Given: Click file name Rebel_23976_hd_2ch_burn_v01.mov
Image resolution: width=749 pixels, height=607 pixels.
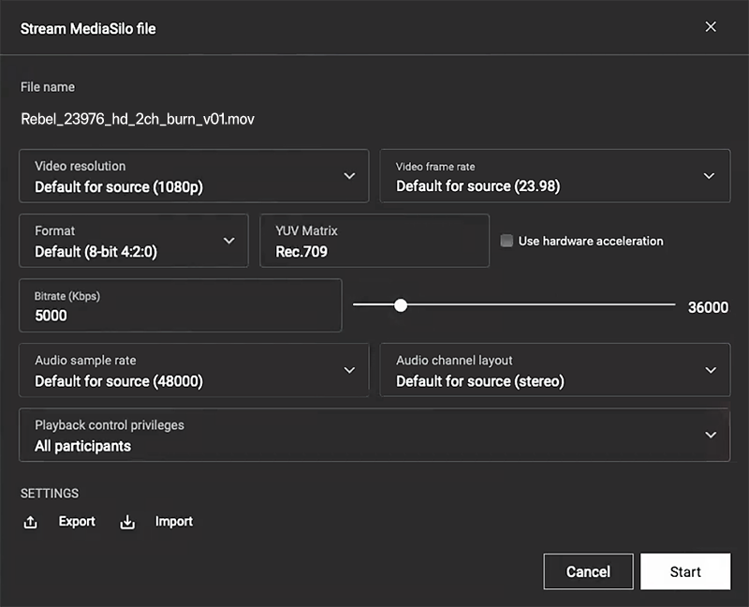Looking at the screenshot, I should point(138,119).
